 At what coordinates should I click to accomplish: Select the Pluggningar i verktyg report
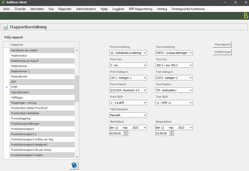point(42,103)
